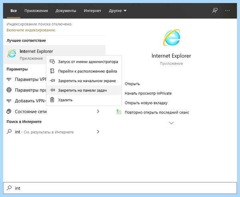This screenshot has width=240, height=197.
Task: Click the Включите индексирование link
Action: point(31,30)
